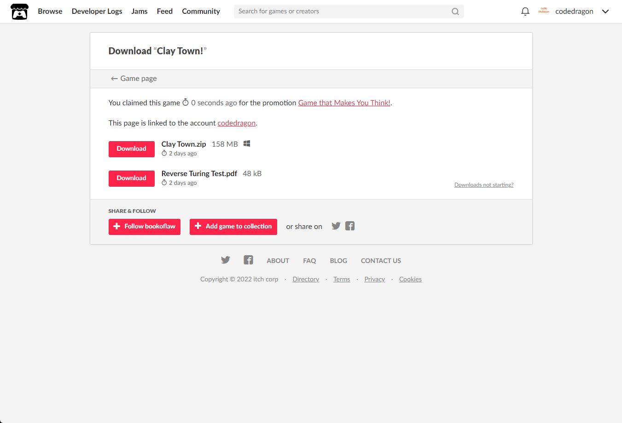Image resolution: width=622 pixels, height=423 pixels.
Task: Follow bookoflaw
Action: (145, 227)
